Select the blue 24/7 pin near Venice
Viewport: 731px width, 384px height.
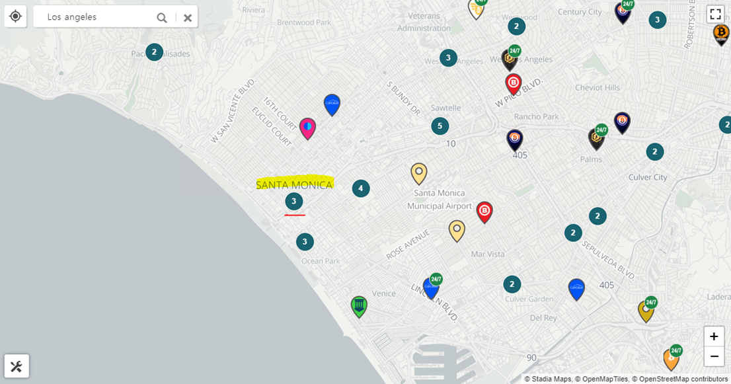431,288
